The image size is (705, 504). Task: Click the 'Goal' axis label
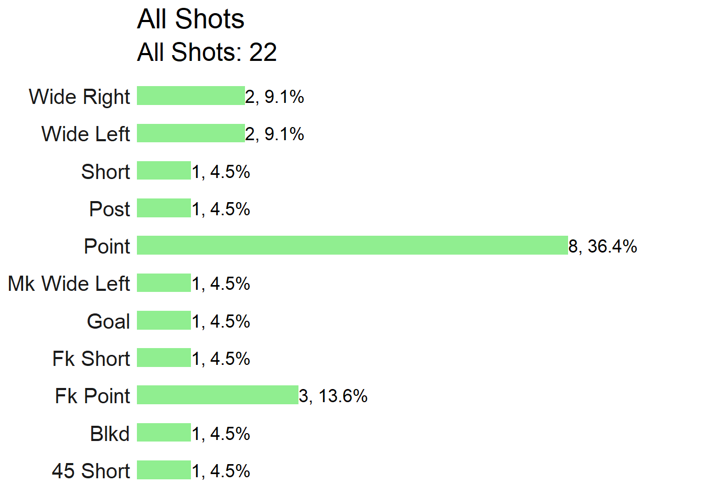(109, 321)
